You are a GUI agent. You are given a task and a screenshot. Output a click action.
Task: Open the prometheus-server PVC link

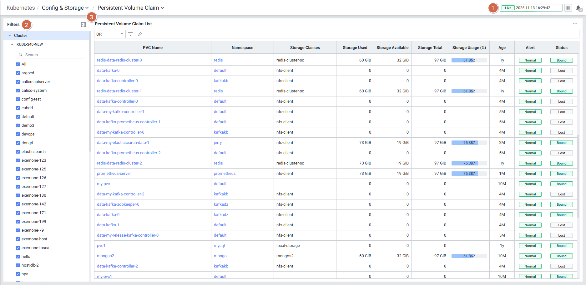114,174
